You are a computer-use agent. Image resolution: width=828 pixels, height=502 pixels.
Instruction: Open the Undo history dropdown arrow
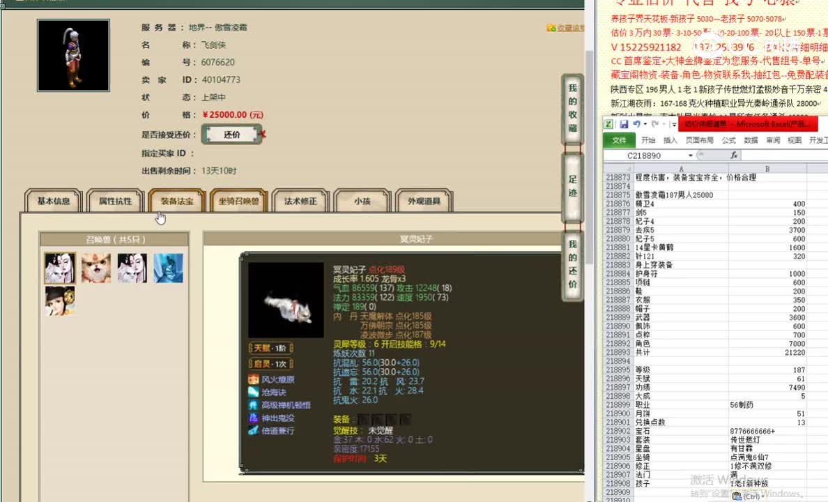click(x=645, y=125)
